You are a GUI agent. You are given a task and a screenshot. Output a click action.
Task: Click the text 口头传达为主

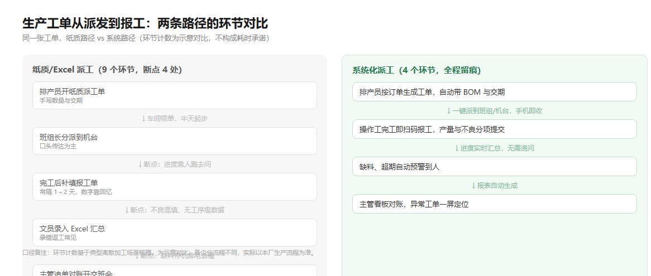click(x=58, y=146)
